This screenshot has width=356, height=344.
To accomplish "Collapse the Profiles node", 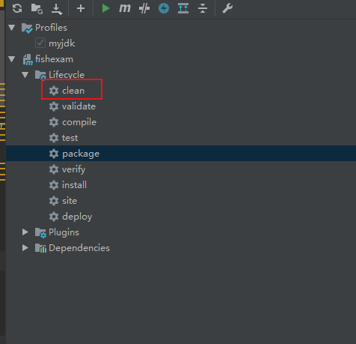I will coord(12,27).
